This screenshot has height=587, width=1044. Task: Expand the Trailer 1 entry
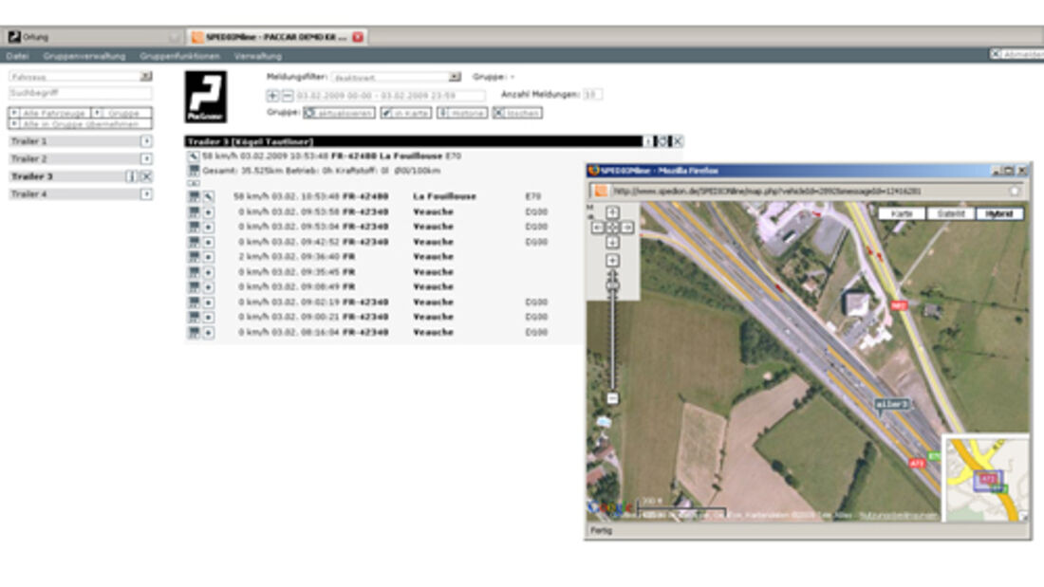click(x=146, y=140)
